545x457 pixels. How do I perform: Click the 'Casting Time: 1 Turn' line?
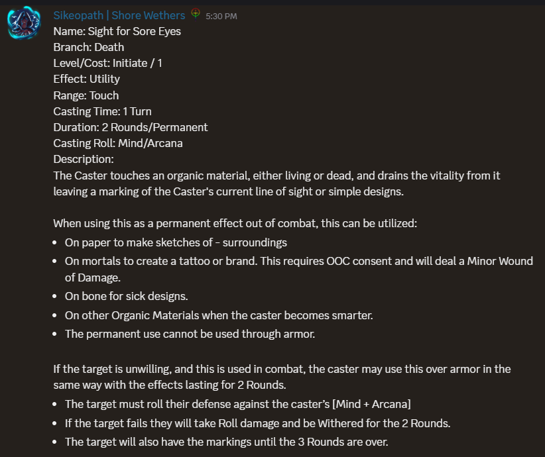[103, 111]
